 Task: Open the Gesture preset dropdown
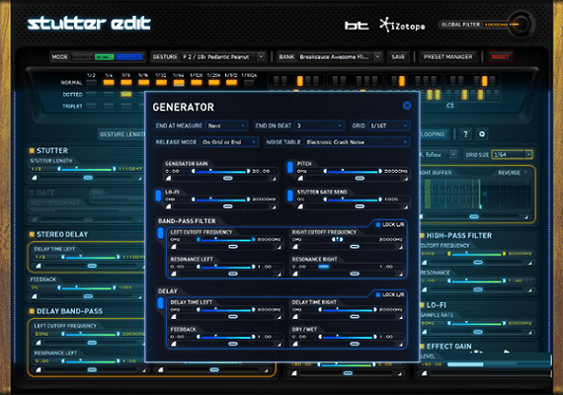pyautogui.click(x=223, y=56)
